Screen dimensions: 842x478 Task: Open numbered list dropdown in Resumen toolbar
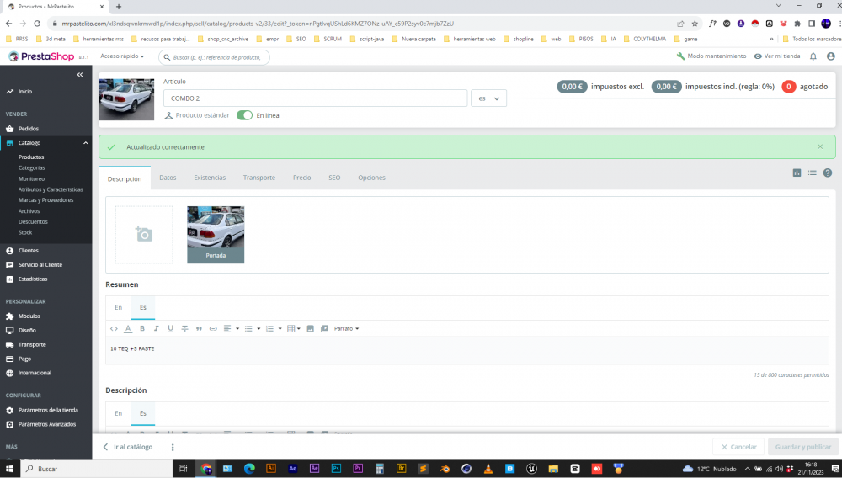[274, 328]
